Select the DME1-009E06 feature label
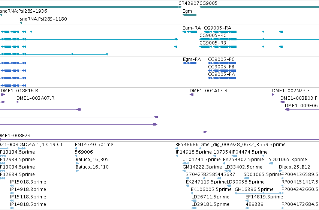 [301, 106]
